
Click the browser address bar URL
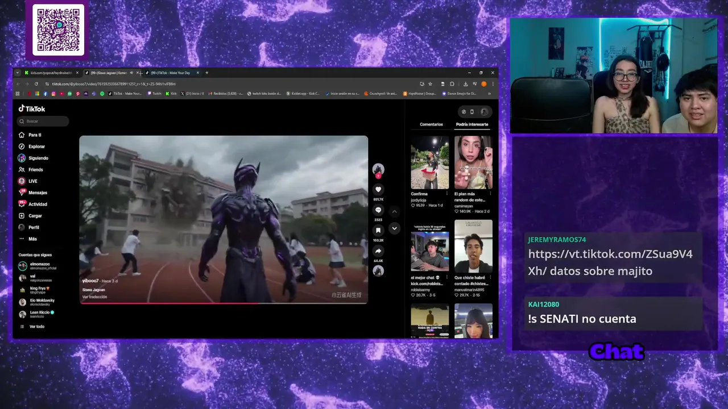point(114,84)
